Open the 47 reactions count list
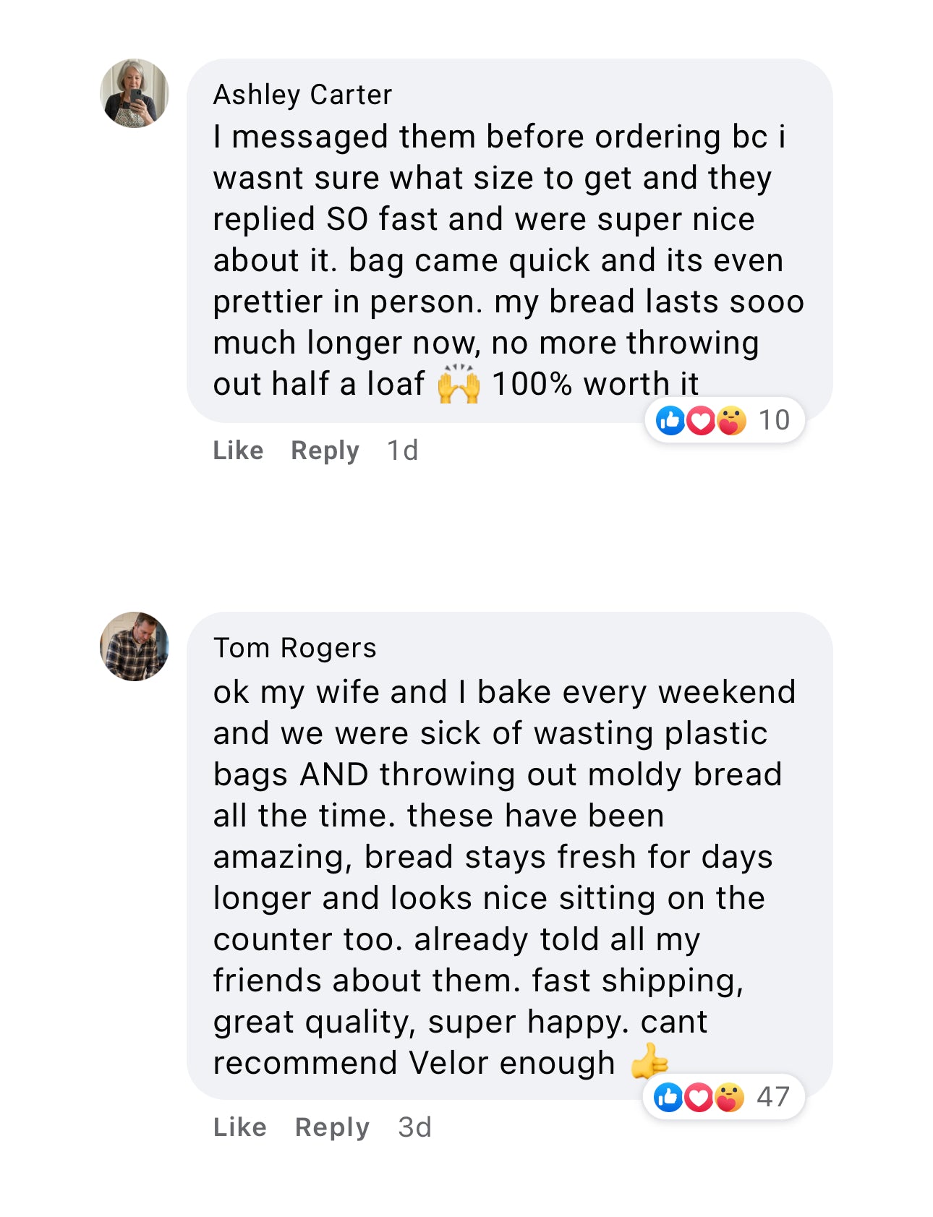The height and width of the screenshot is (1217, 933). pyautogui.click(x=772, y=1097)
